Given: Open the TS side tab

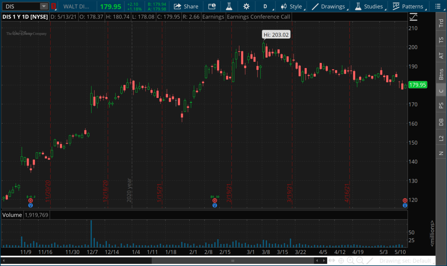Looking at the screenshot, I should pyautogui.click(x=441, y=39).
